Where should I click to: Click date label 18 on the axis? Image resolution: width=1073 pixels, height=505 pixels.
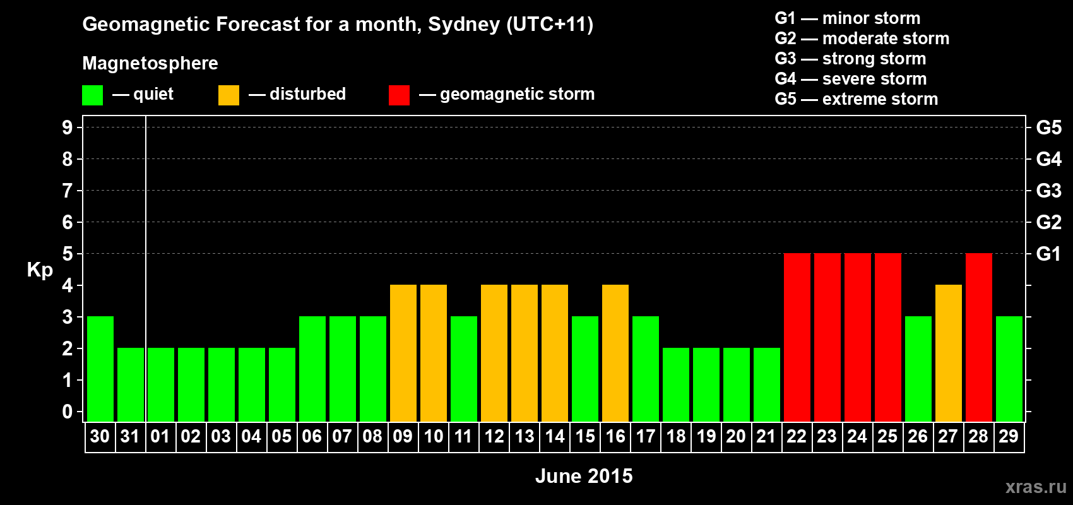click(x=676, y=436)
